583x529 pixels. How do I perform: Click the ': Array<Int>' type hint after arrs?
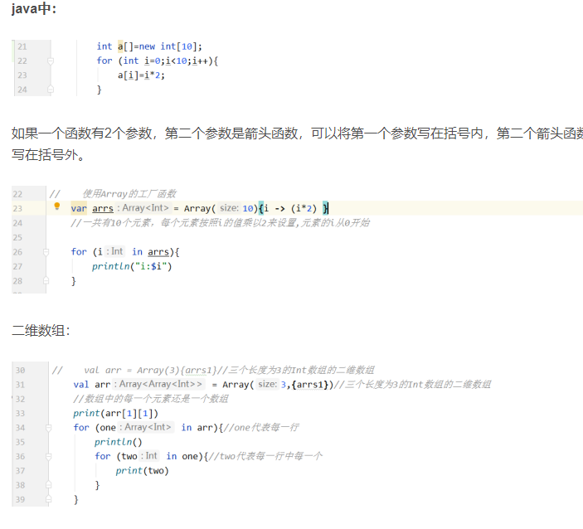143,208
